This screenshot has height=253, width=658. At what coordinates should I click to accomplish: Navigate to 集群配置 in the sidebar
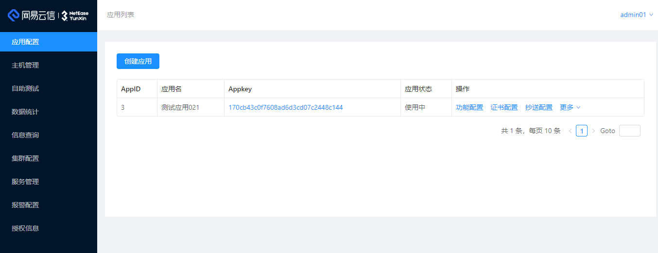coord(25,158)
